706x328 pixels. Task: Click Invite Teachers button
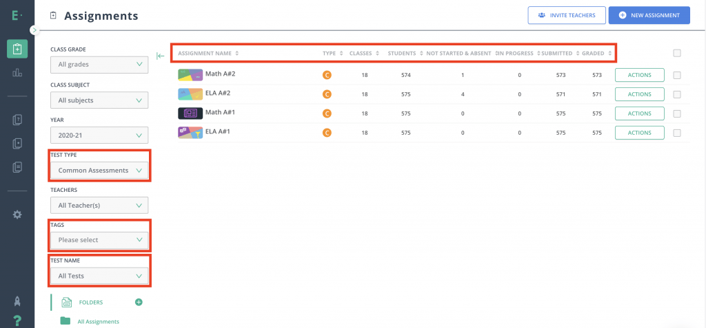(x=567, y=15)
